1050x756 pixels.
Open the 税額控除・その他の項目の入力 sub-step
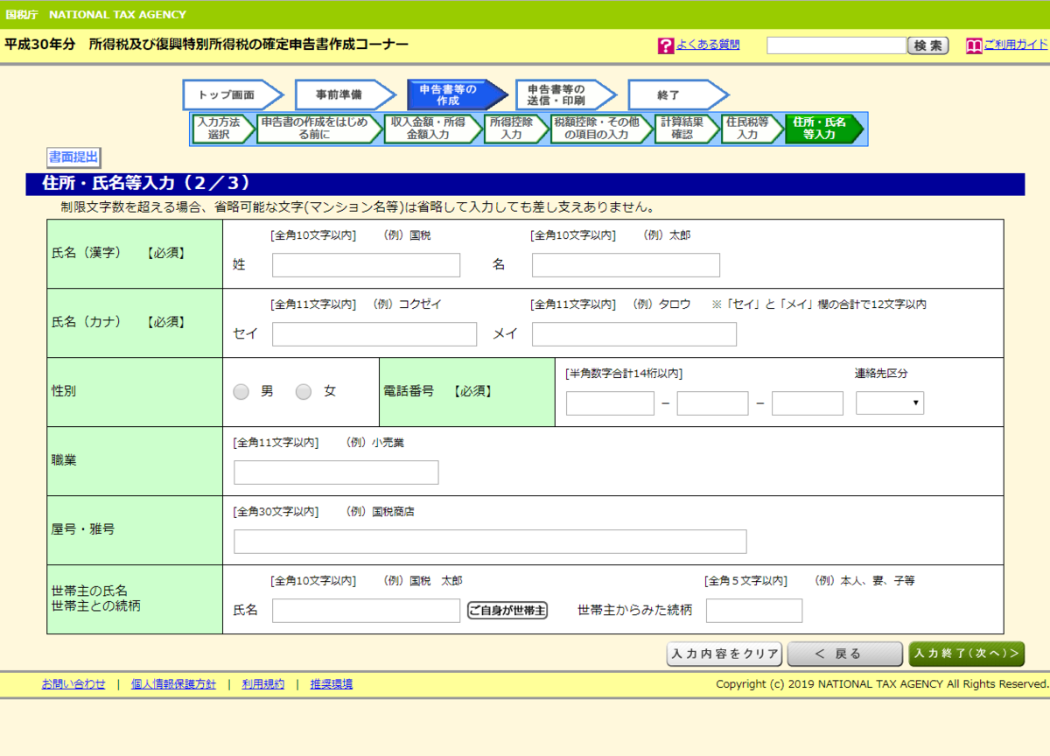tap(601, 129)
